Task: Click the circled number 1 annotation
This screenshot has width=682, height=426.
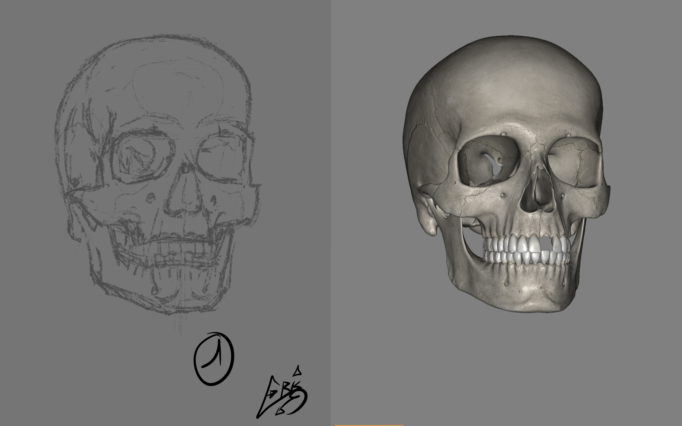Action: point(214,359)
